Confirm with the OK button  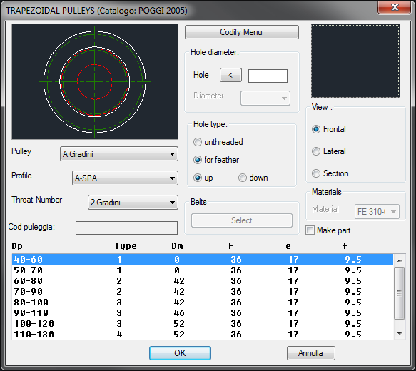pyautogui.click(x=180, y=353)
